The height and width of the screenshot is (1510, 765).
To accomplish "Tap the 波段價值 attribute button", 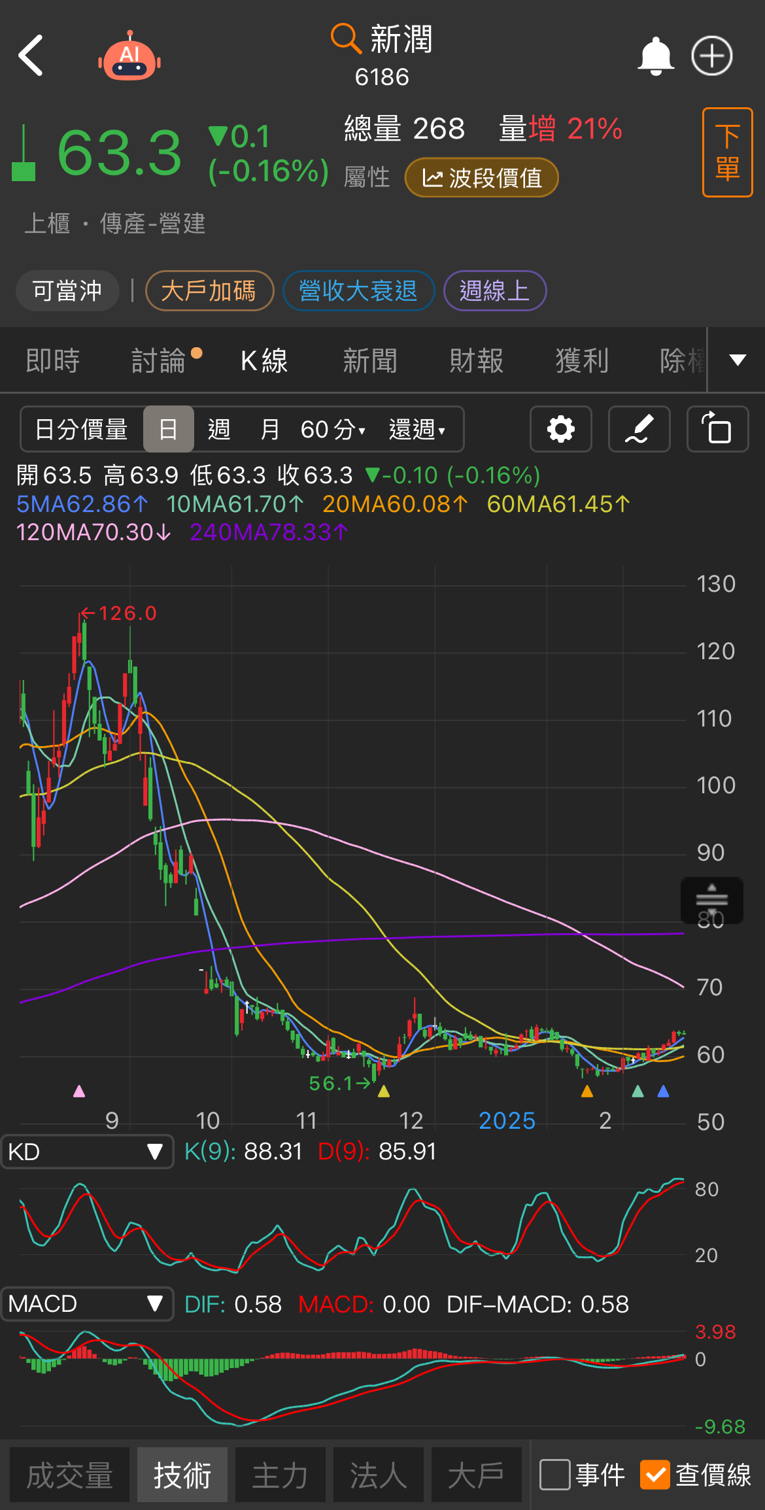I will pos(482,178).
